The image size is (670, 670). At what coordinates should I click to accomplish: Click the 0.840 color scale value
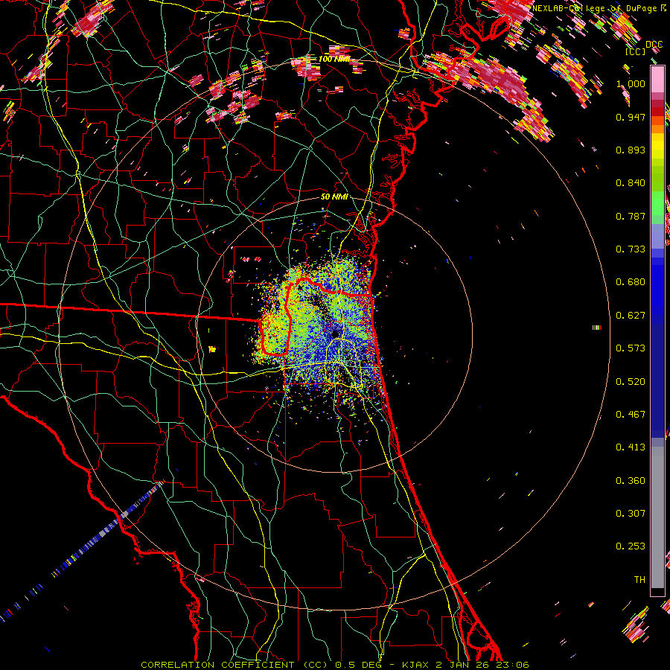[631, 183]
